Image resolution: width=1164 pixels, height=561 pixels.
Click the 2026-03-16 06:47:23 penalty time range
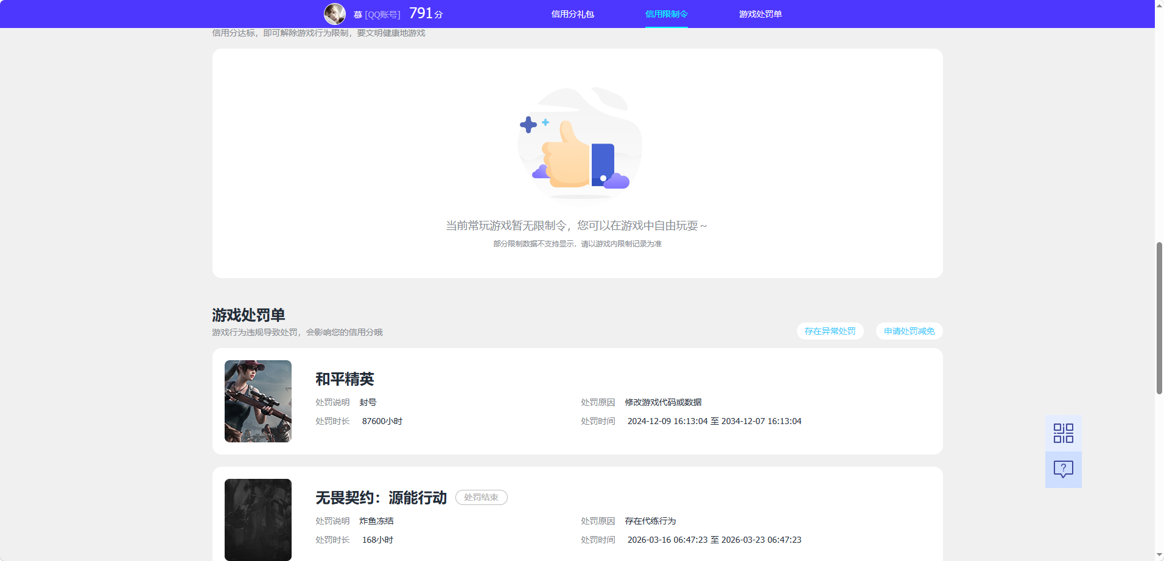[x=714, y=540]
